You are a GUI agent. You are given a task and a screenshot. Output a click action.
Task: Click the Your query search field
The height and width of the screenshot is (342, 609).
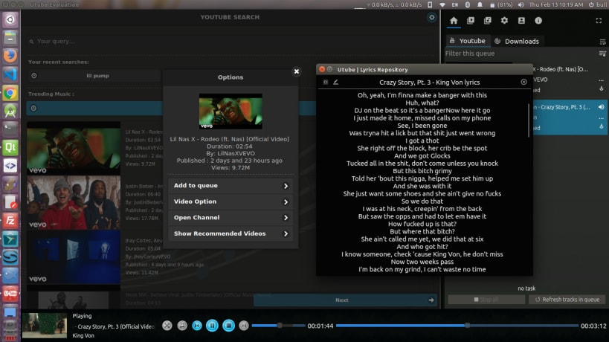(x=231, y=41)
